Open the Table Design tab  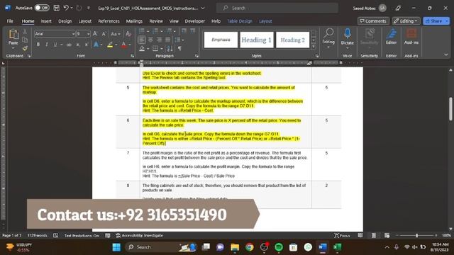coord(240,21)
